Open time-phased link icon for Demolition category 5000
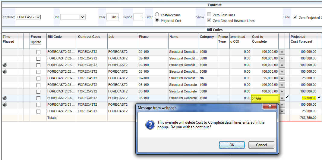Image resolution: width=322 pixels, height=160 pixels. point(5,71)
